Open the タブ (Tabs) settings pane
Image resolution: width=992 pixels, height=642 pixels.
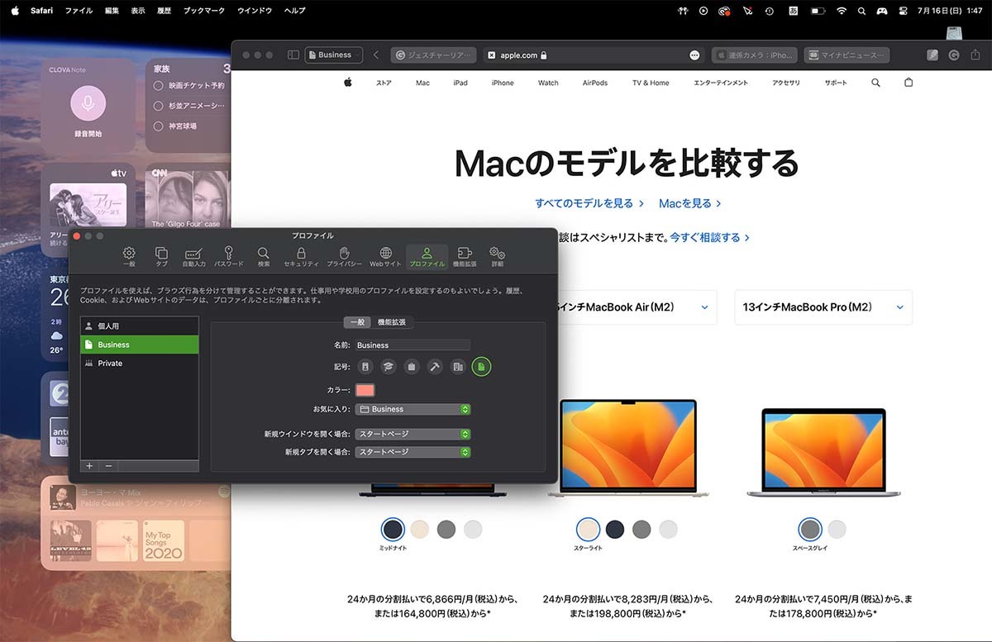[x=162, y=257]
